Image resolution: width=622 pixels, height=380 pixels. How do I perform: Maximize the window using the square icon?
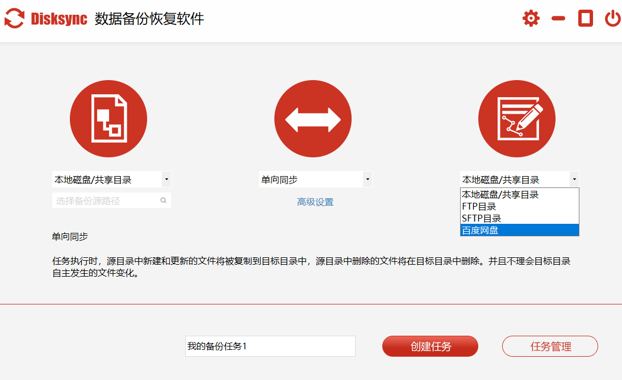(x=585, y=18)
